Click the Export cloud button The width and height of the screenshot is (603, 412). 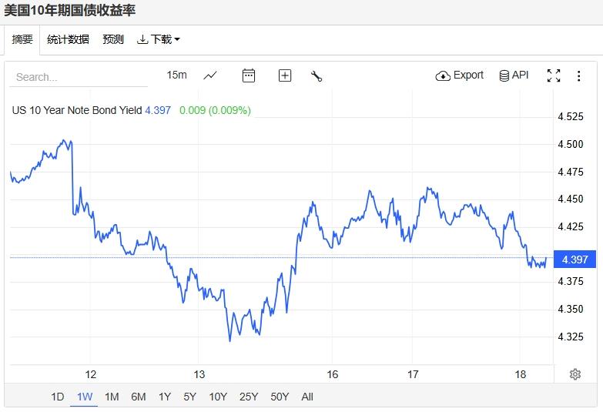point(459,75)
